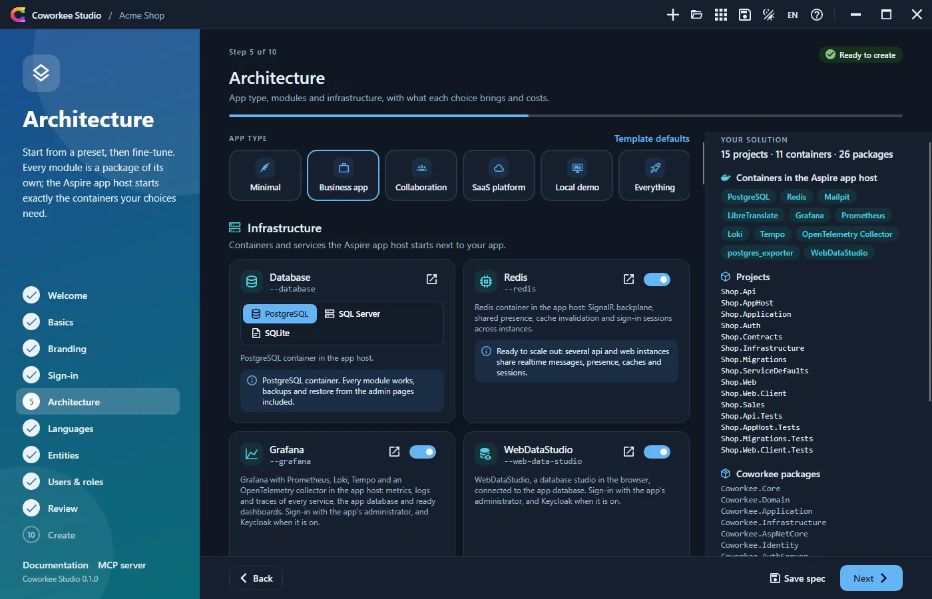This screenshot has width=932, height=599.
Task: Click the Grafana chart icon
Action: point(252,454)
